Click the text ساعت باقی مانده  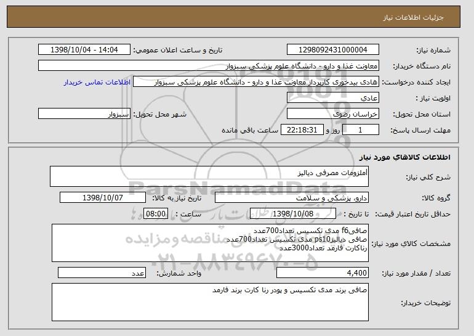point(250,130)
